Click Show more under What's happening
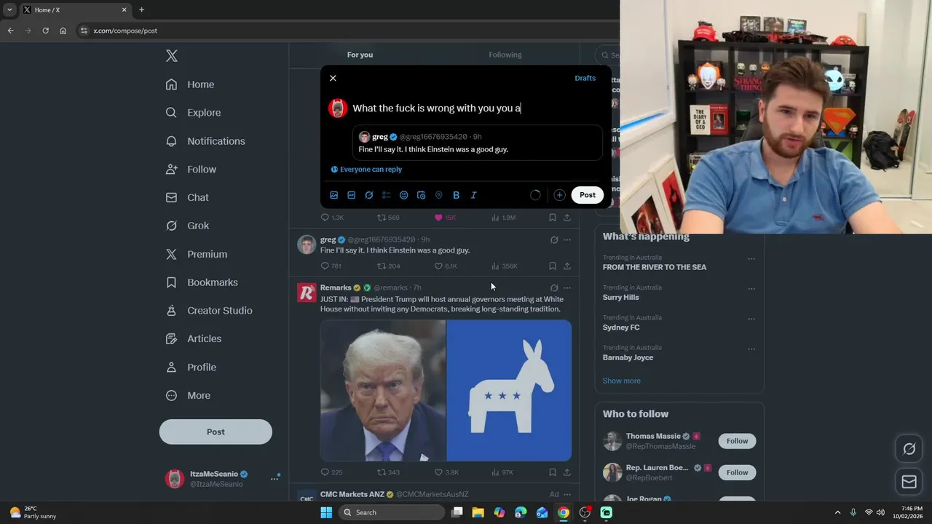The width and height of the screenshot is (932, 524). pos(622,381)
